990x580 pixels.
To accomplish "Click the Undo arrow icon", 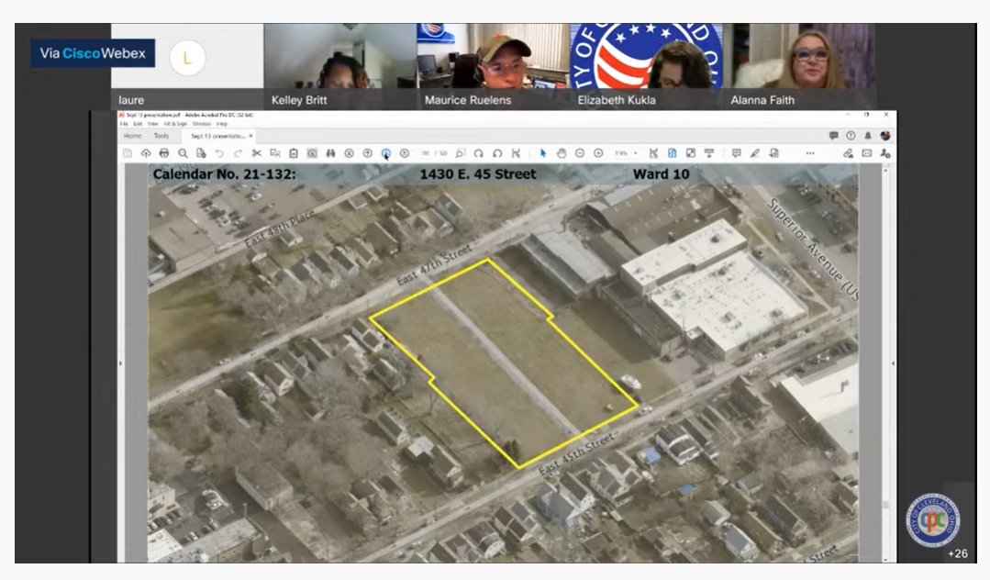I will (x=219, y=153).
